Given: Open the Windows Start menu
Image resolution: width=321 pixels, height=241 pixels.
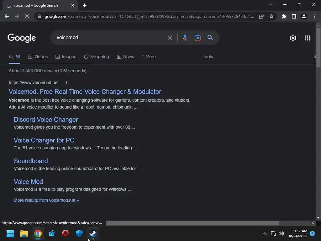Looking at the screenshot, I should (10, 233).
